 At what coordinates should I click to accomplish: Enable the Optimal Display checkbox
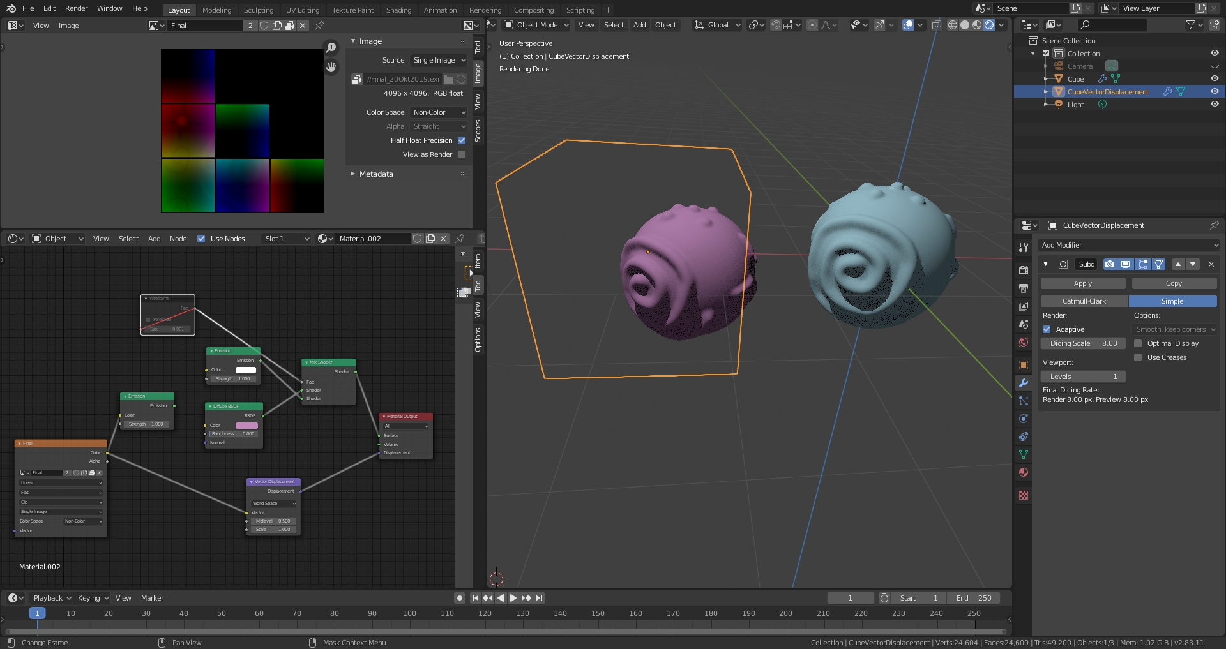click(x=1138, y=343)
